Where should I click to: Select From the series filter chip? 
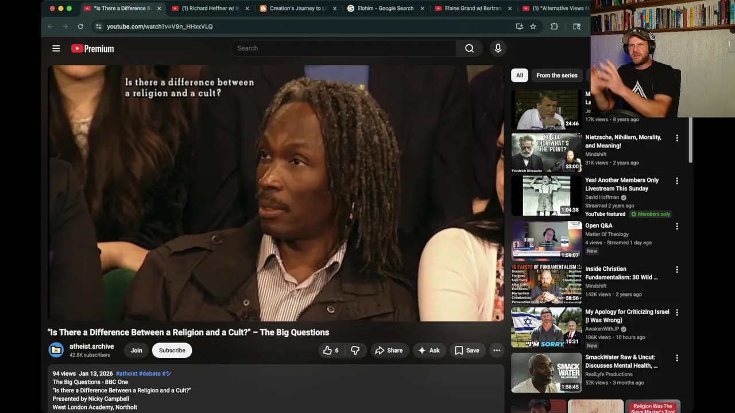pyautogui.click(x=556, y=75)
